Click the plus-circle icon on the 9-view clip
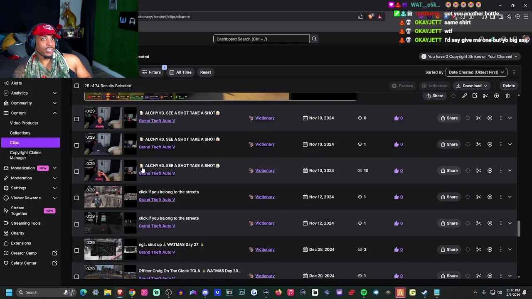Viewport: 532px width, 299px height. (490, 118)
